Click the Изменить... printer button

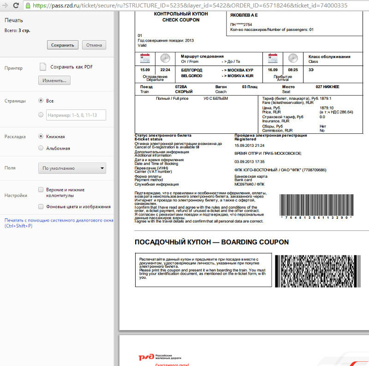click(54, 81)
